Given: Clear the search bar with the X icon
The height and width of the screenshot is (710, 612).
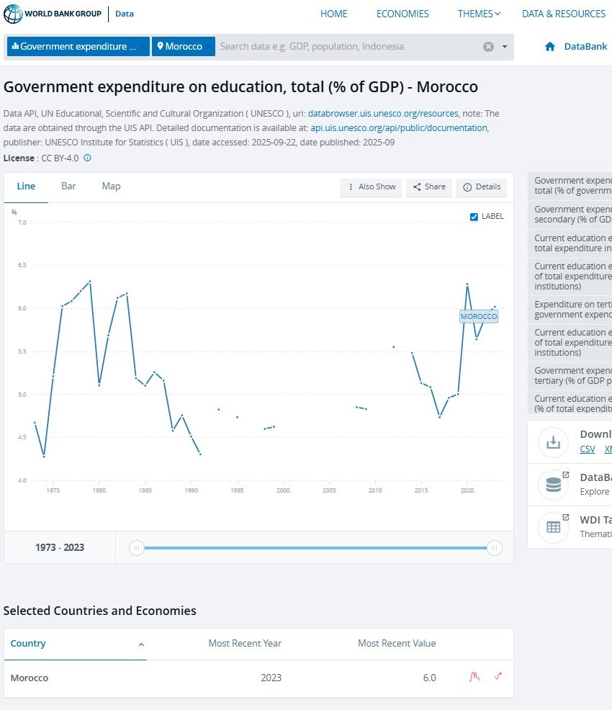Looking at the screenshot, I should coord(488,47).
